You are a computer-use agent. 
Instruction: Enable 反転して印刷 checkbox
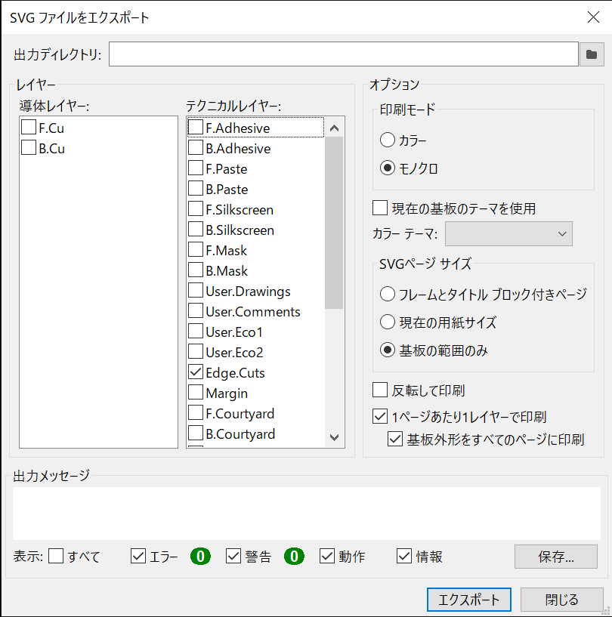pos(380,390)
